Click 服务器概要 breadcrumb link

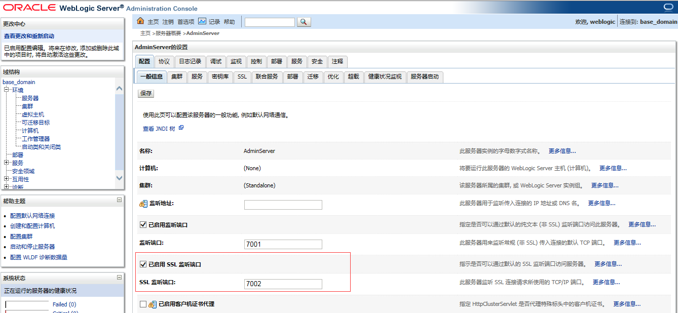pos(168,33)
